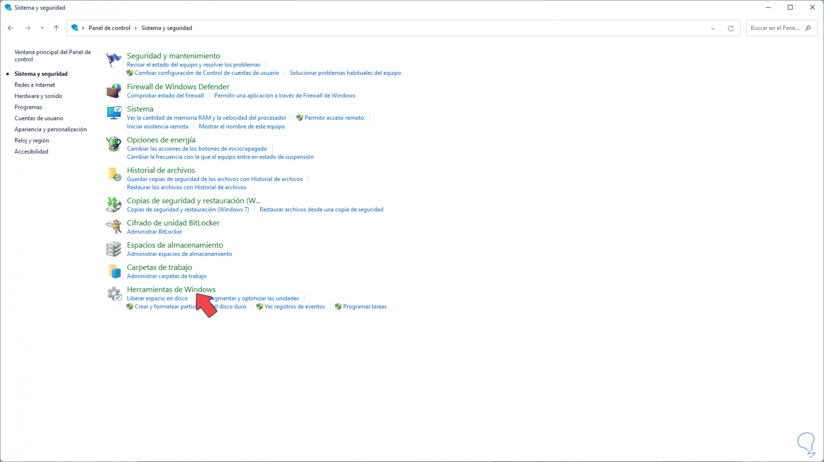The image size is (824, 462).
Task: Click Solucionar problemas habituales del equipo
Action: click(x=345, y=73)
